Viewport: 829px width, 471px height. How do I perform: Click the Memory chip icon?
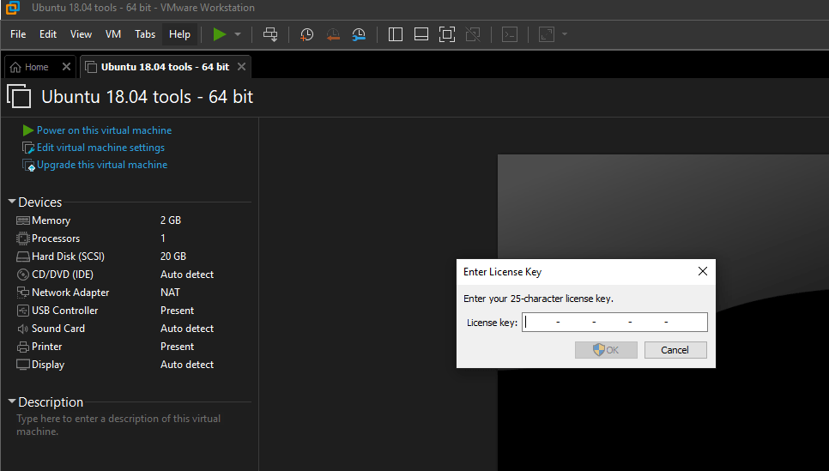point(22,220)
